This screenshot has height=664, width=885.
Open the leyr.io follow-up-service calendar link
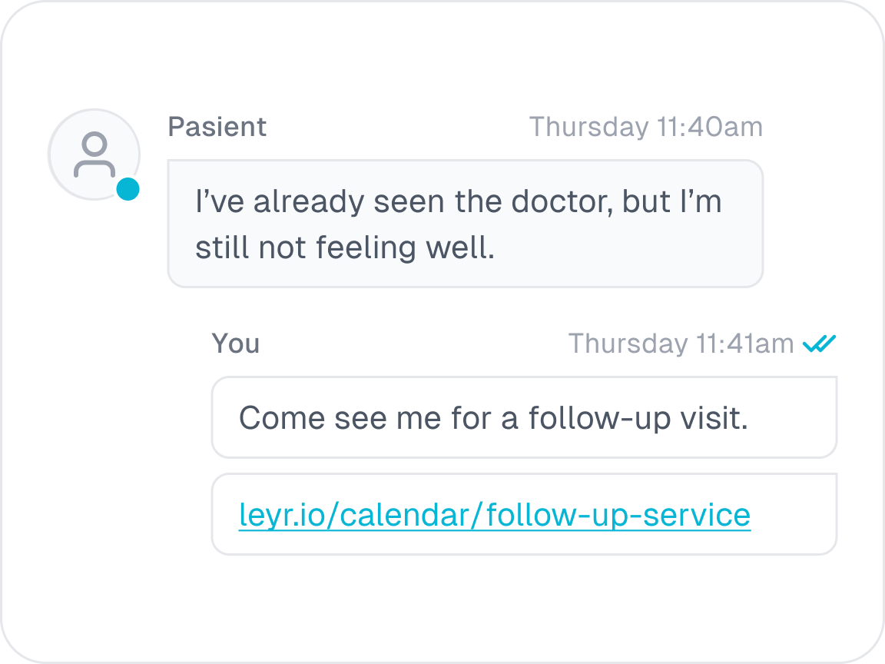click(x=494, y=515)
